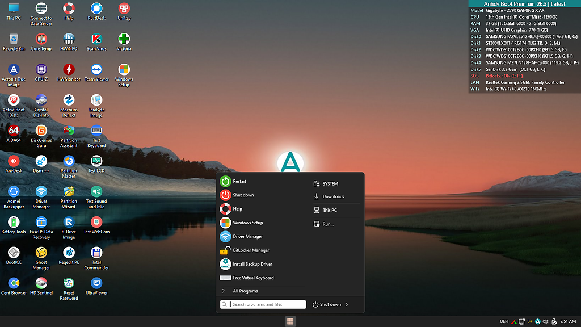Launch Connect to Data Server
Screen dimensions: 581x327
tap(41, 14)
